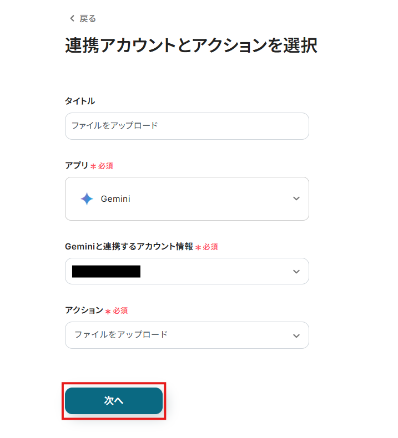Open the Gemini account dropdown arrow
This screenshot has width=398, height=438.
pos(296,271)
